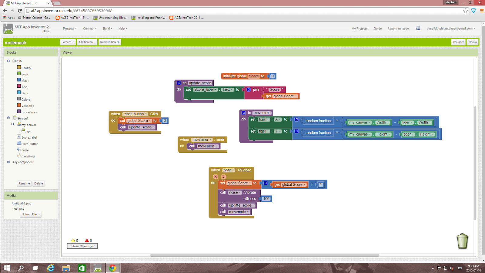The height and width of the screenshot is (273, 485).
Task: Open the moletimer dropdown in Timer block
Action: (x=202, y=140)
